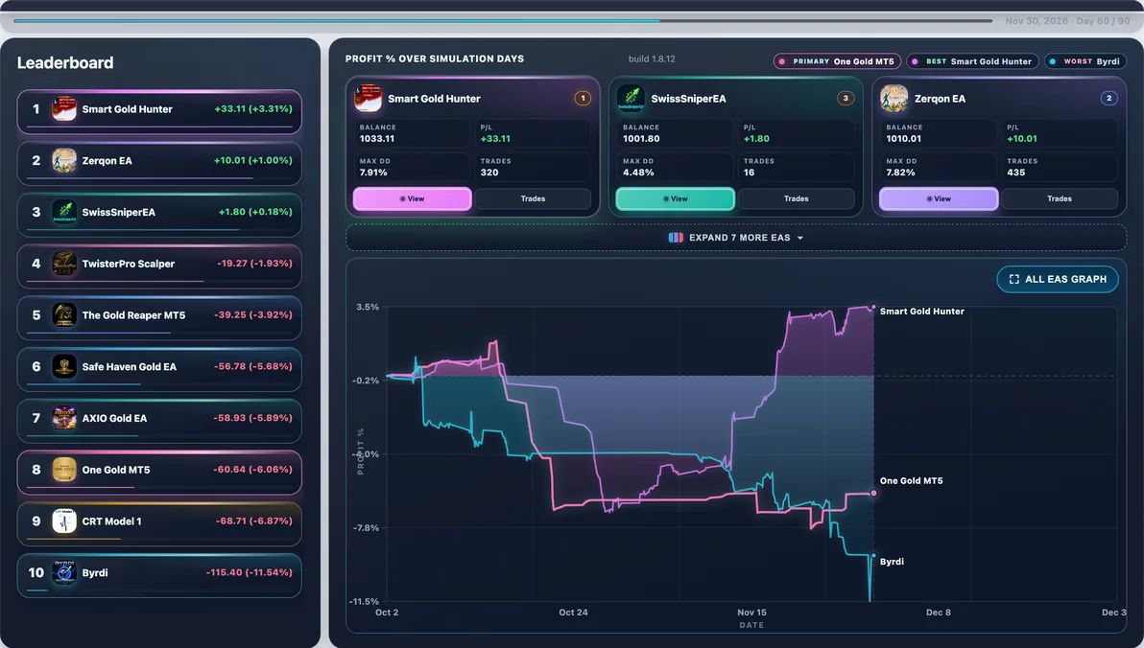
Task: Click the build 1.8.12 version text
Action: pyautogui.click(x=652, y=59)
